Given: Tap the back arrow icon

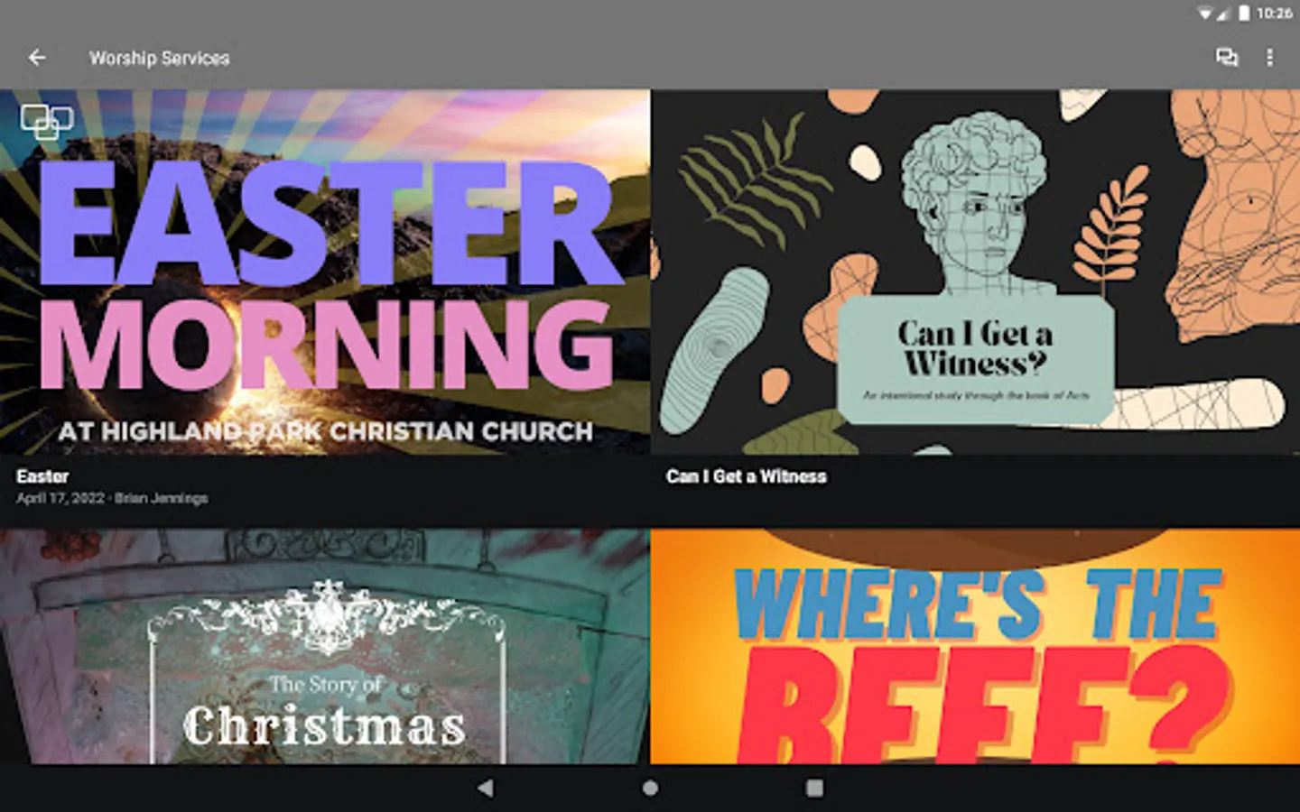Looking at the screenshot, I should (x=37, y=58).
